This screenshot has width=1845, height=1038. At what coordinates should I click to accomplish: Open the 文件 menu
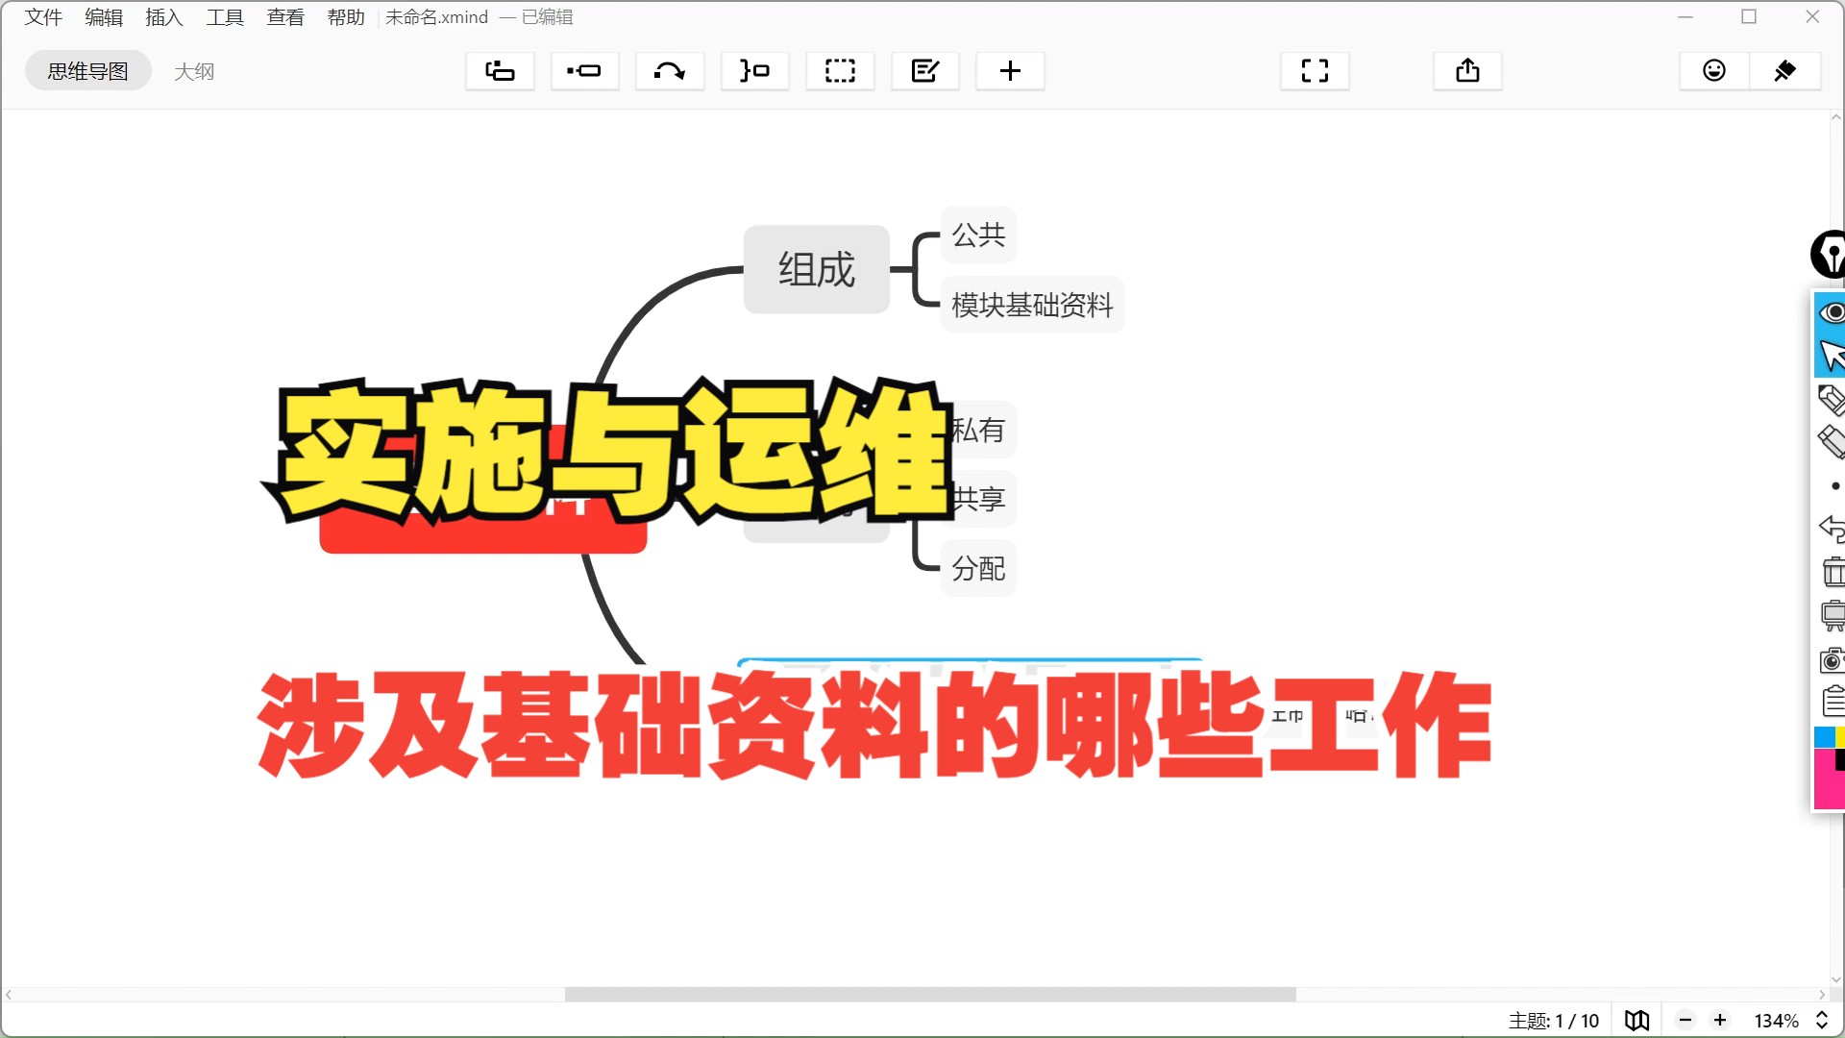coord(43,17)
